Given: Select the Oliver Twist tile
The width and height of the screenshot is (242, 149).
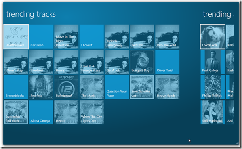Looking at the screenshot, I should tap(168, 62).
